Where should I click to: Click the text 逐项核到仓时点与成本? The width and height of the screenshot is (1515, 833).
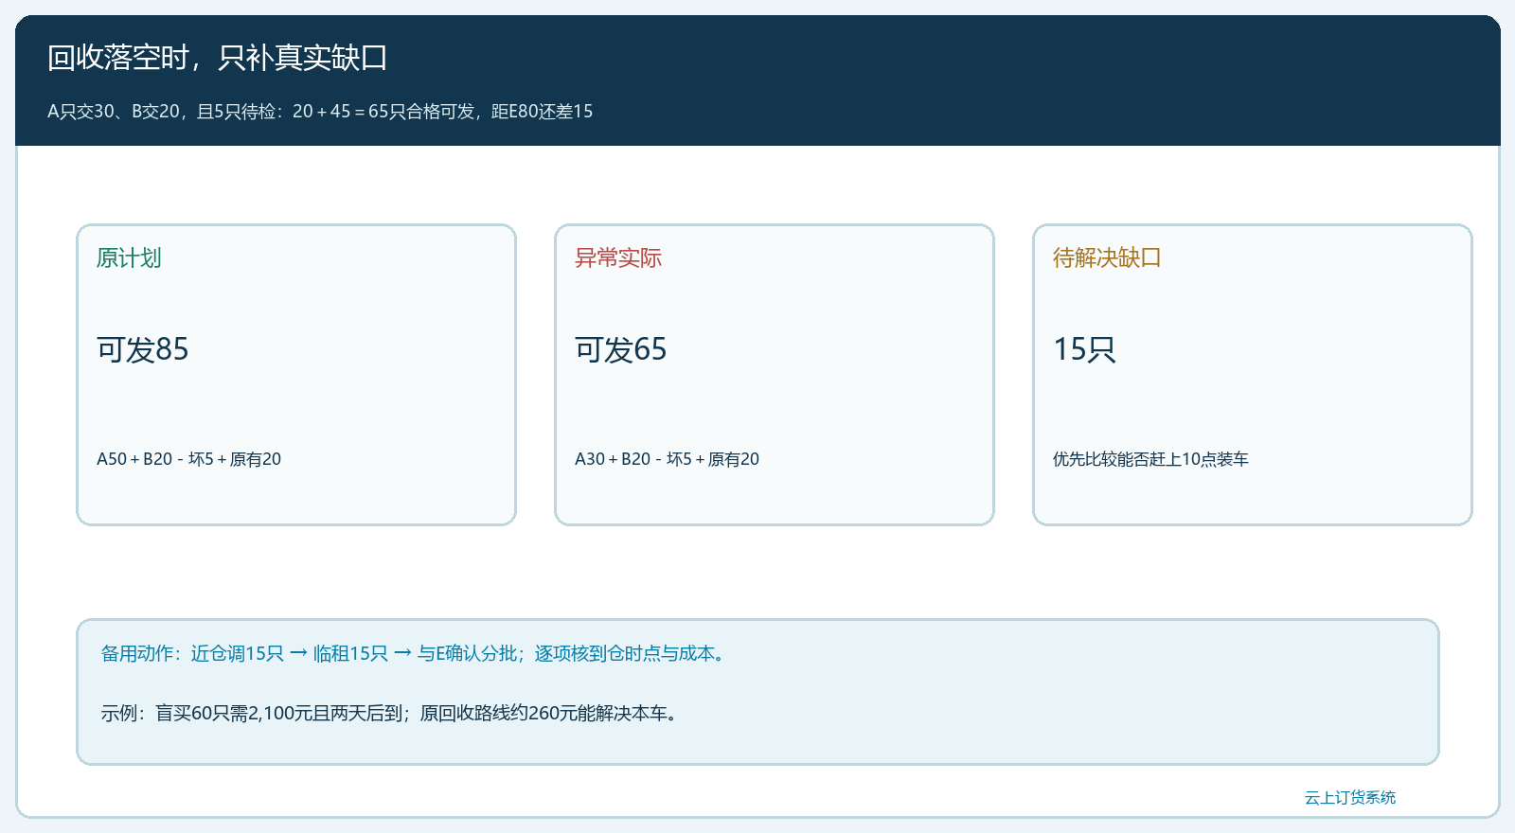(625, 653)
